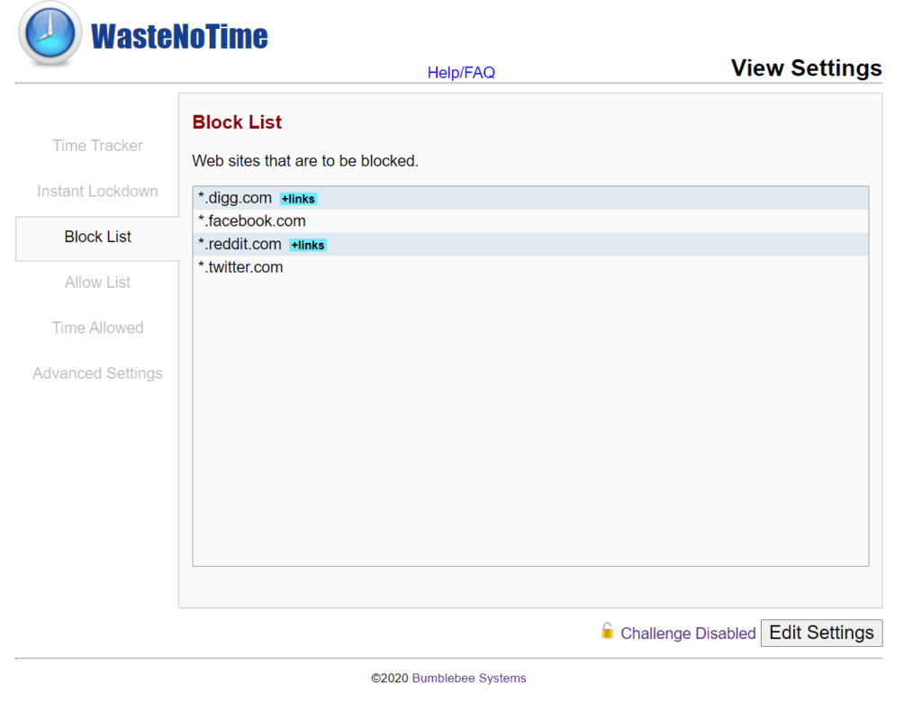
Task: Click the Edit Settings button
Action: coord(821,633)
